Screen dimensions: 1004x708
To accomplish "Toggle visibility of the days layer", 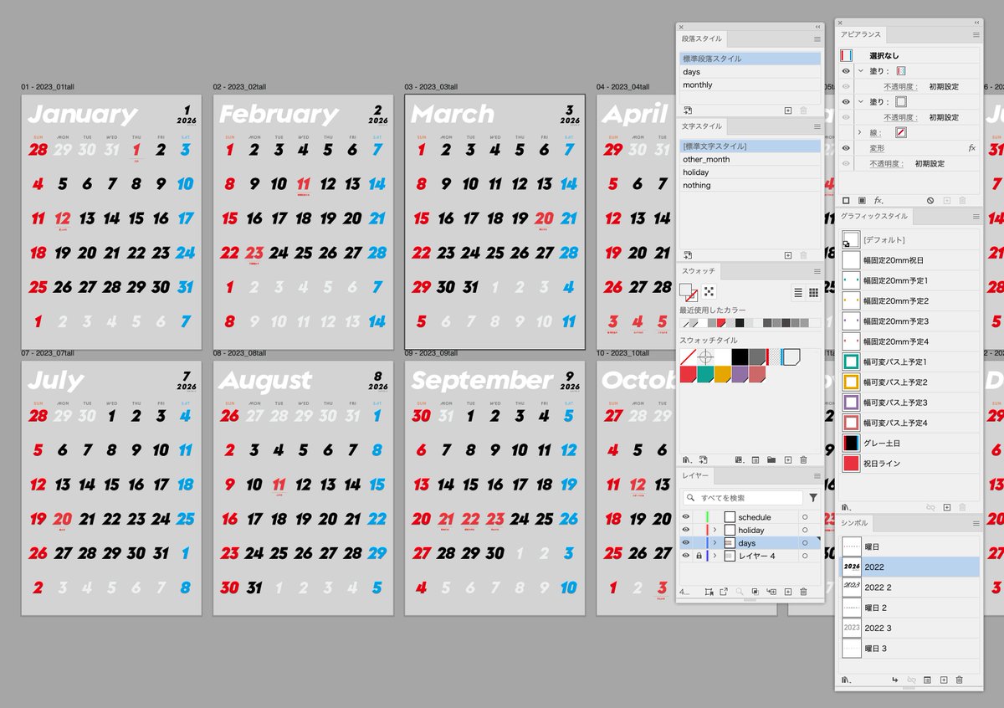I will click(x=686, y=542).
